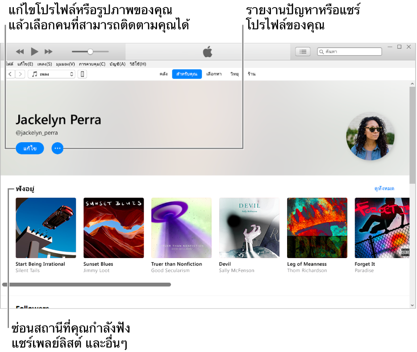Click the blue แก้ไข profile button

point(29,148)
